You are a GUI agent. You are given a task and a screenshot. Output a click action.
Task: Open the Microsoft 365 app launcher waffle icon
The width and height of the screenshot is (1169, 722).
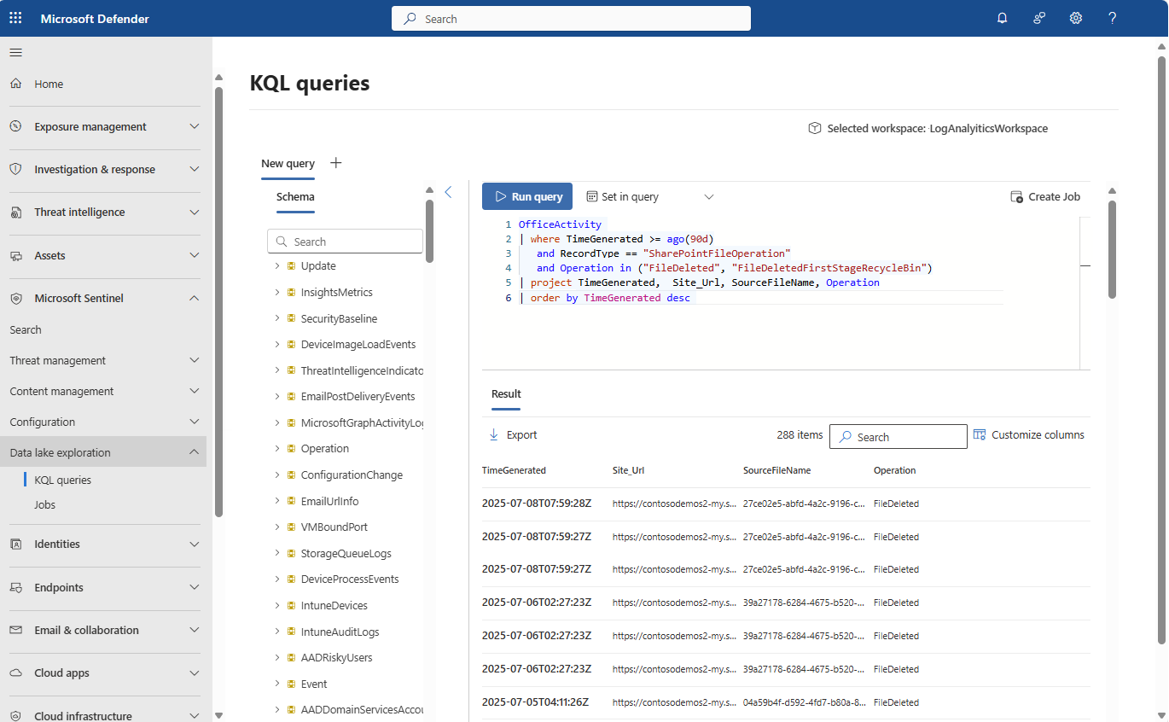click(x=15, y=17)
